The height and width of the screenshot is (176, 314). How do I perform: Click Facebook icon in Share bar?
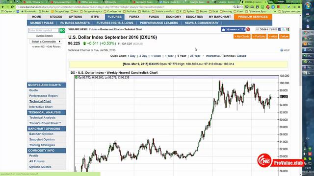280,29
